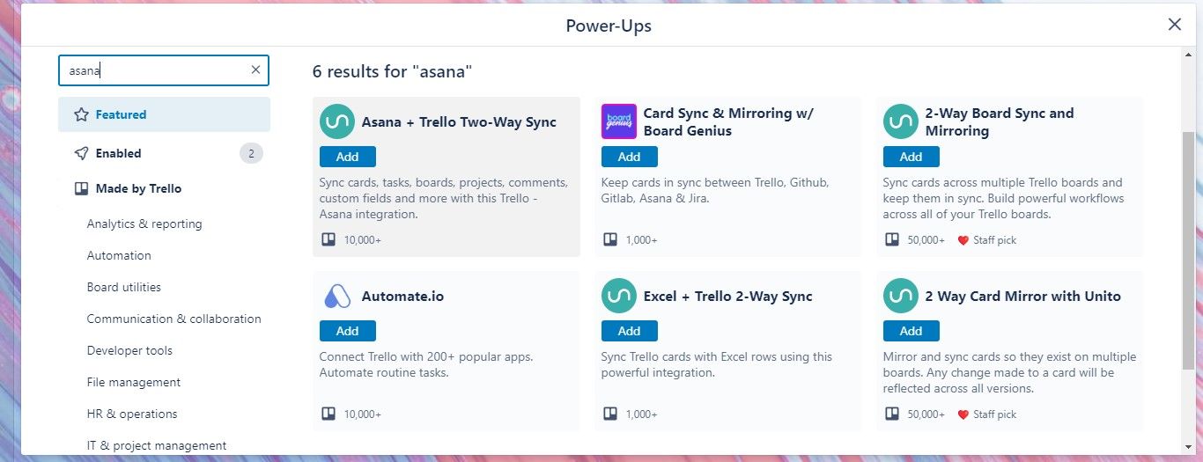Click the asana search input field
Image resolution: width=1203 pixels, height=462 pixels.
154,70
